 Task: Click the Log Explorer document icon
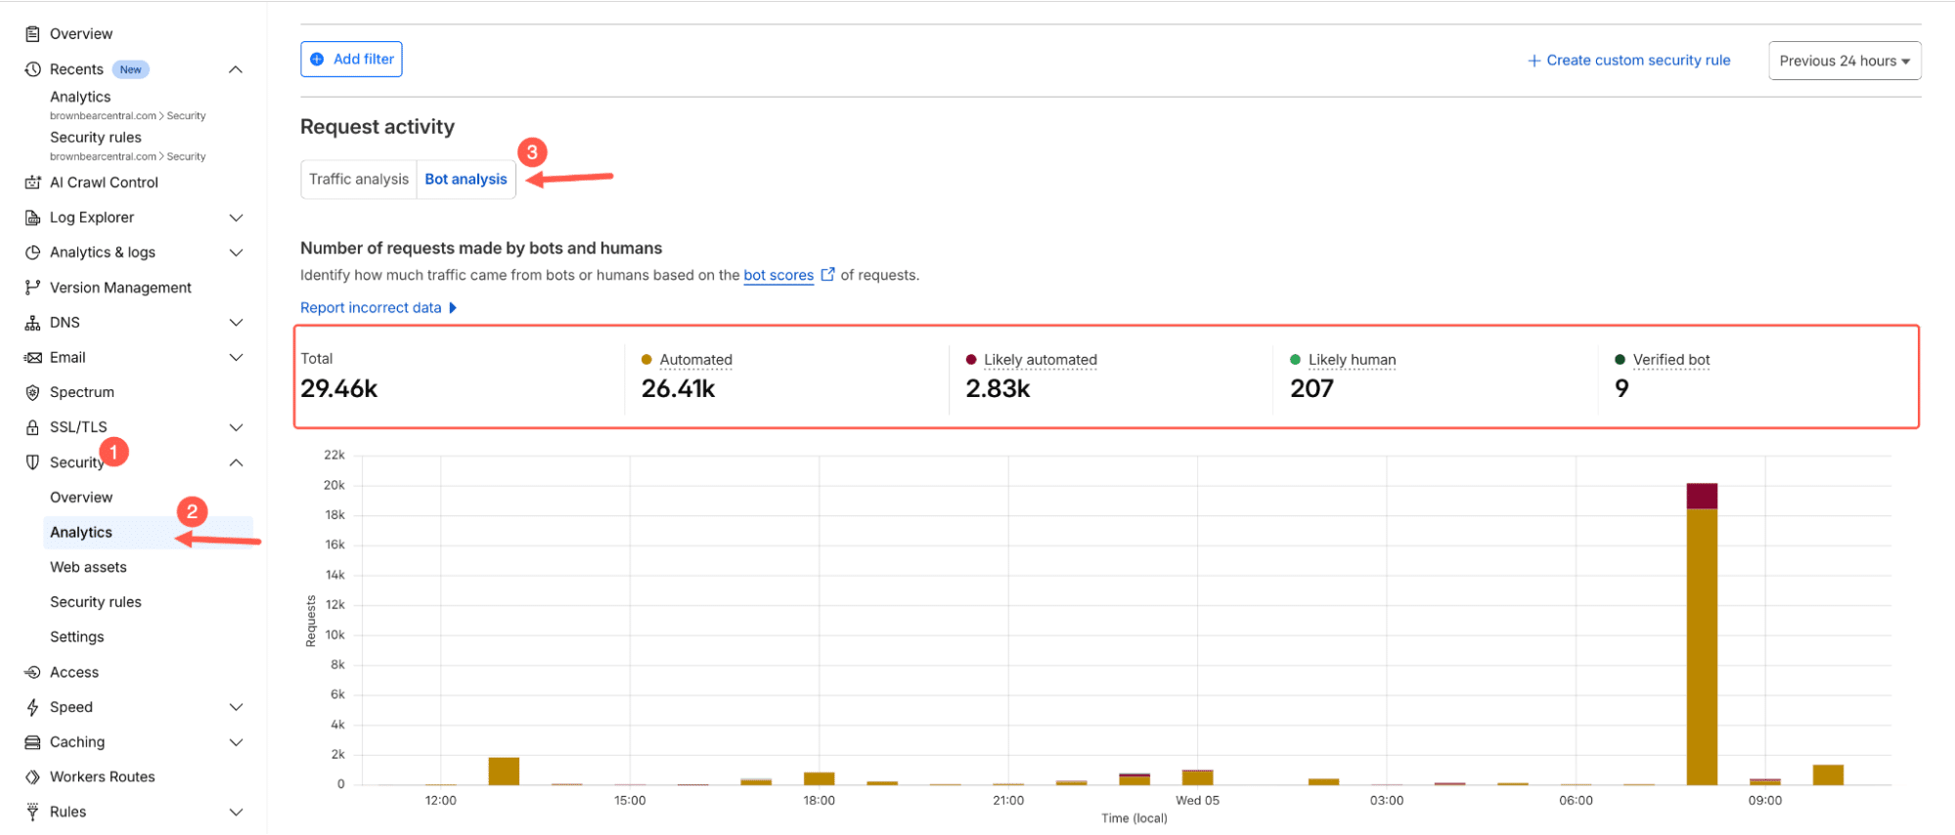point(32,218)
